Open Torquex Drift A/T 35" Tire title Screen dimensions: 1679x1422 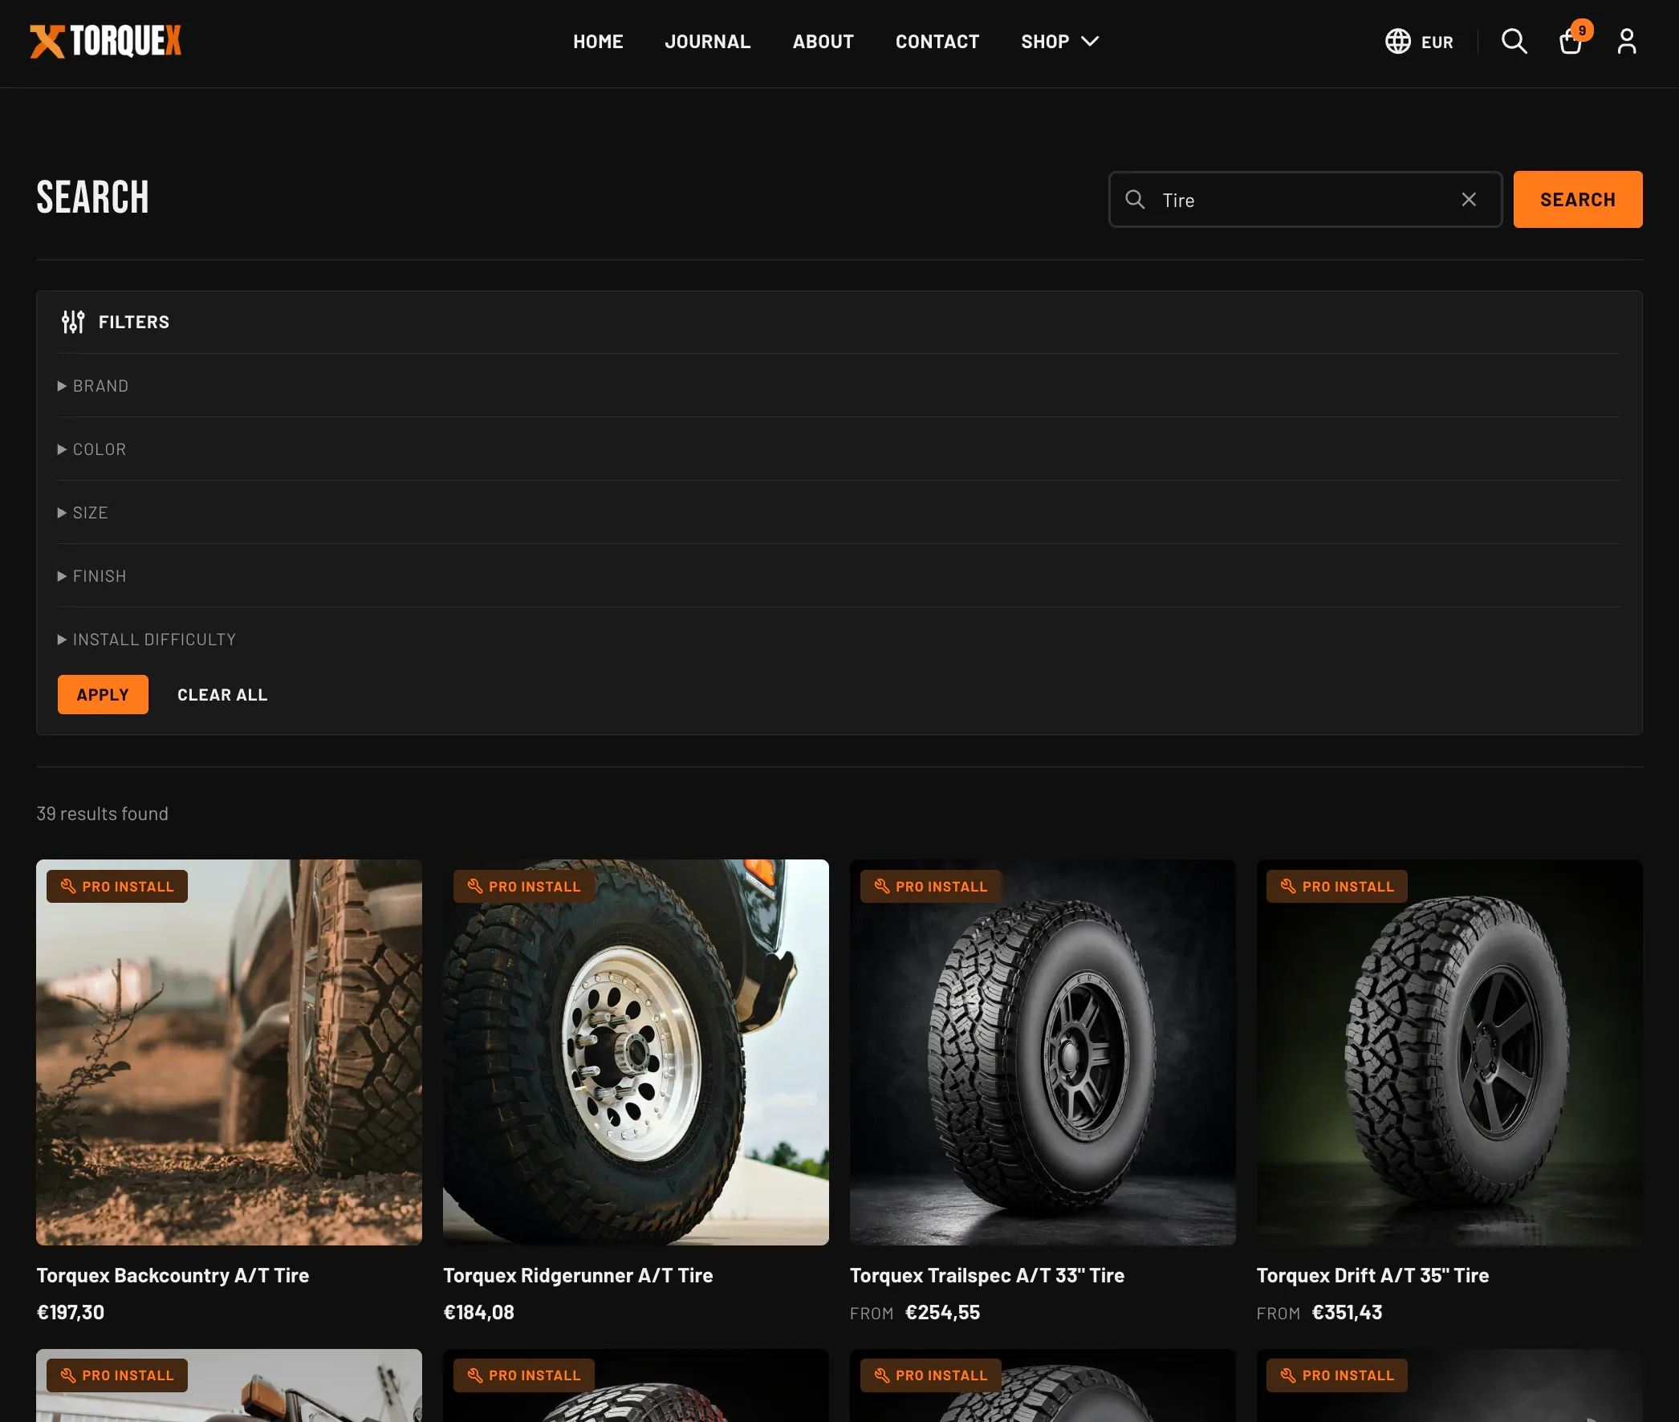pos(1372,1275)
